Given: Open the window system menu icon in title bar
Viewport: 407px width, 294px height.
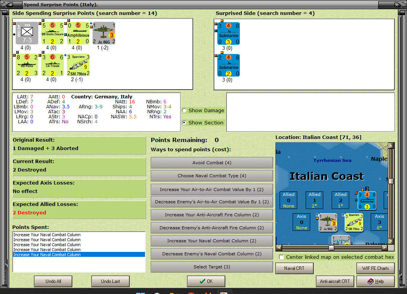Looking at the screenshot, I should [x=10, y=5].
